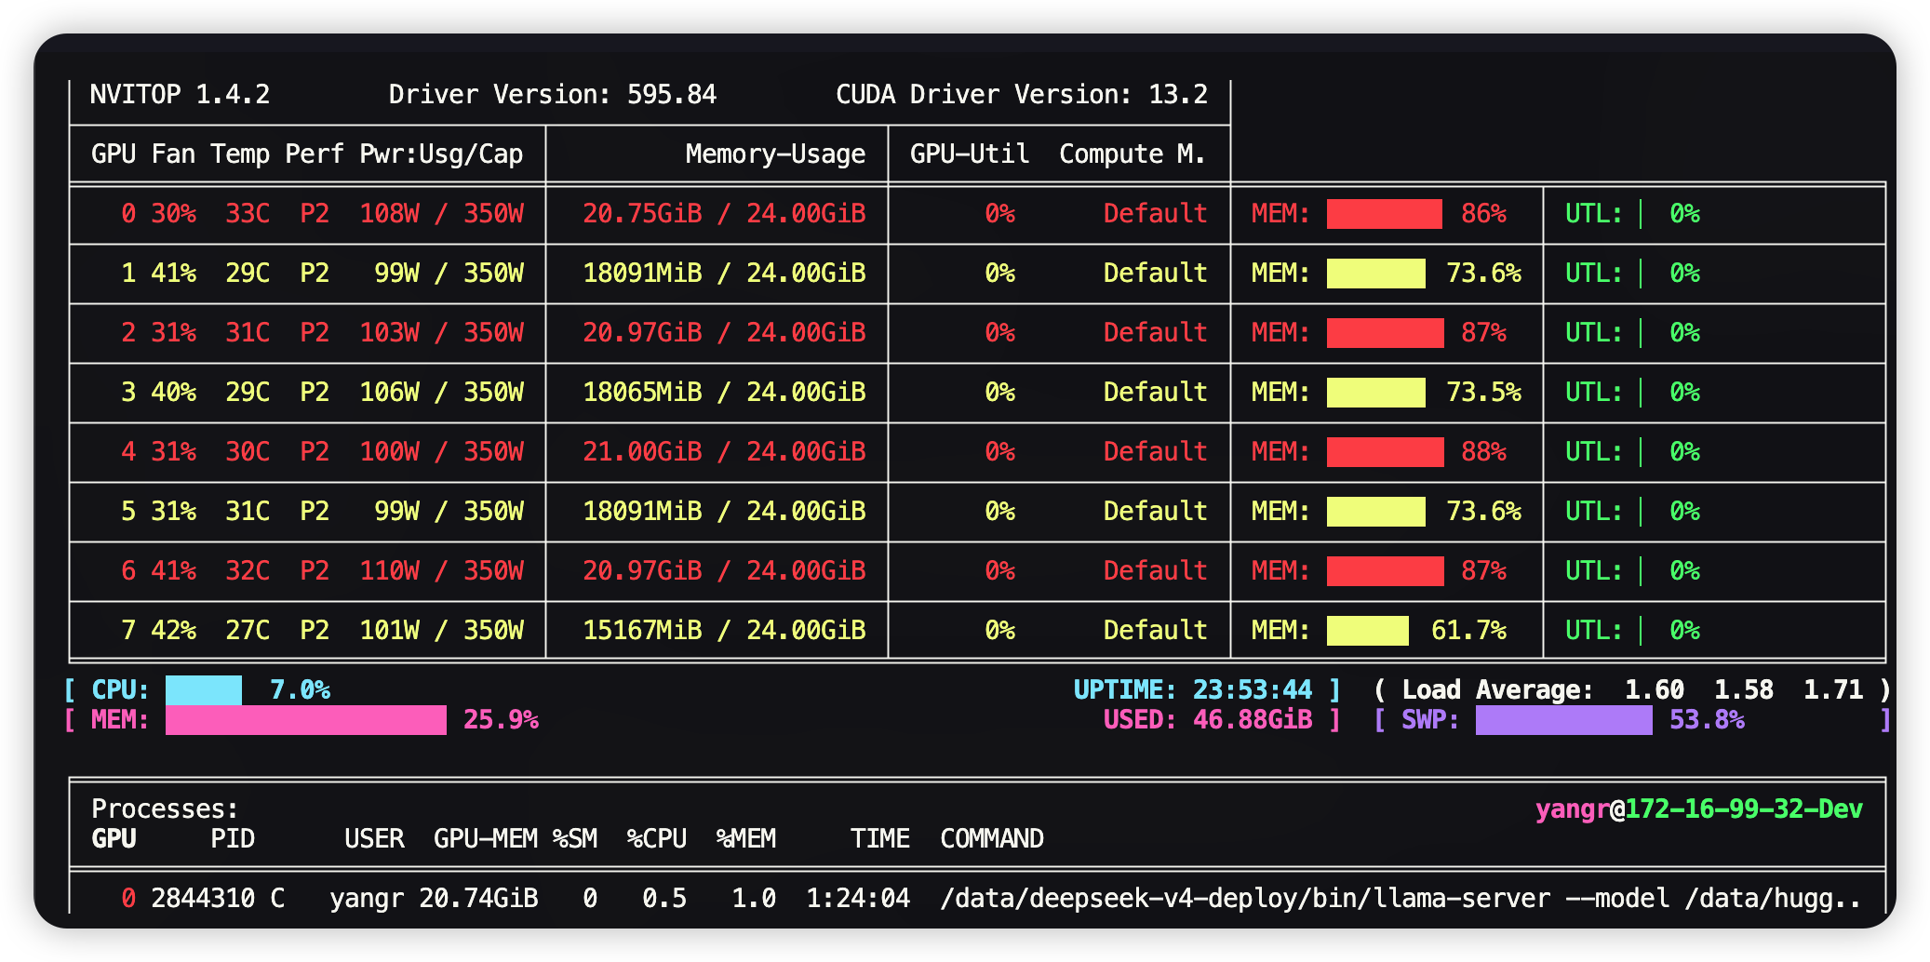Click the "30C" temperature of GPU 4
The width and height of the screenshot is (1930, 962).
248,451
